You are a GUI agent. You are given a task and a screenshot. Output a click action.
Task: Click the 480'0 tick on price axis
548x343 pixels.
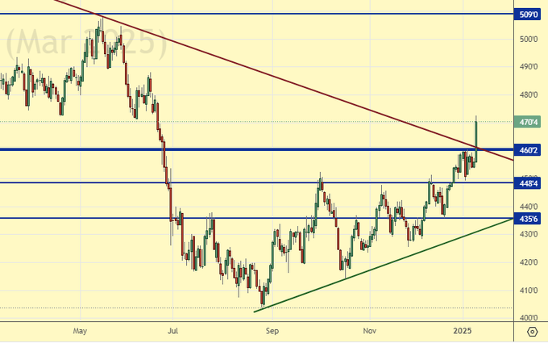tap(529, 94)
